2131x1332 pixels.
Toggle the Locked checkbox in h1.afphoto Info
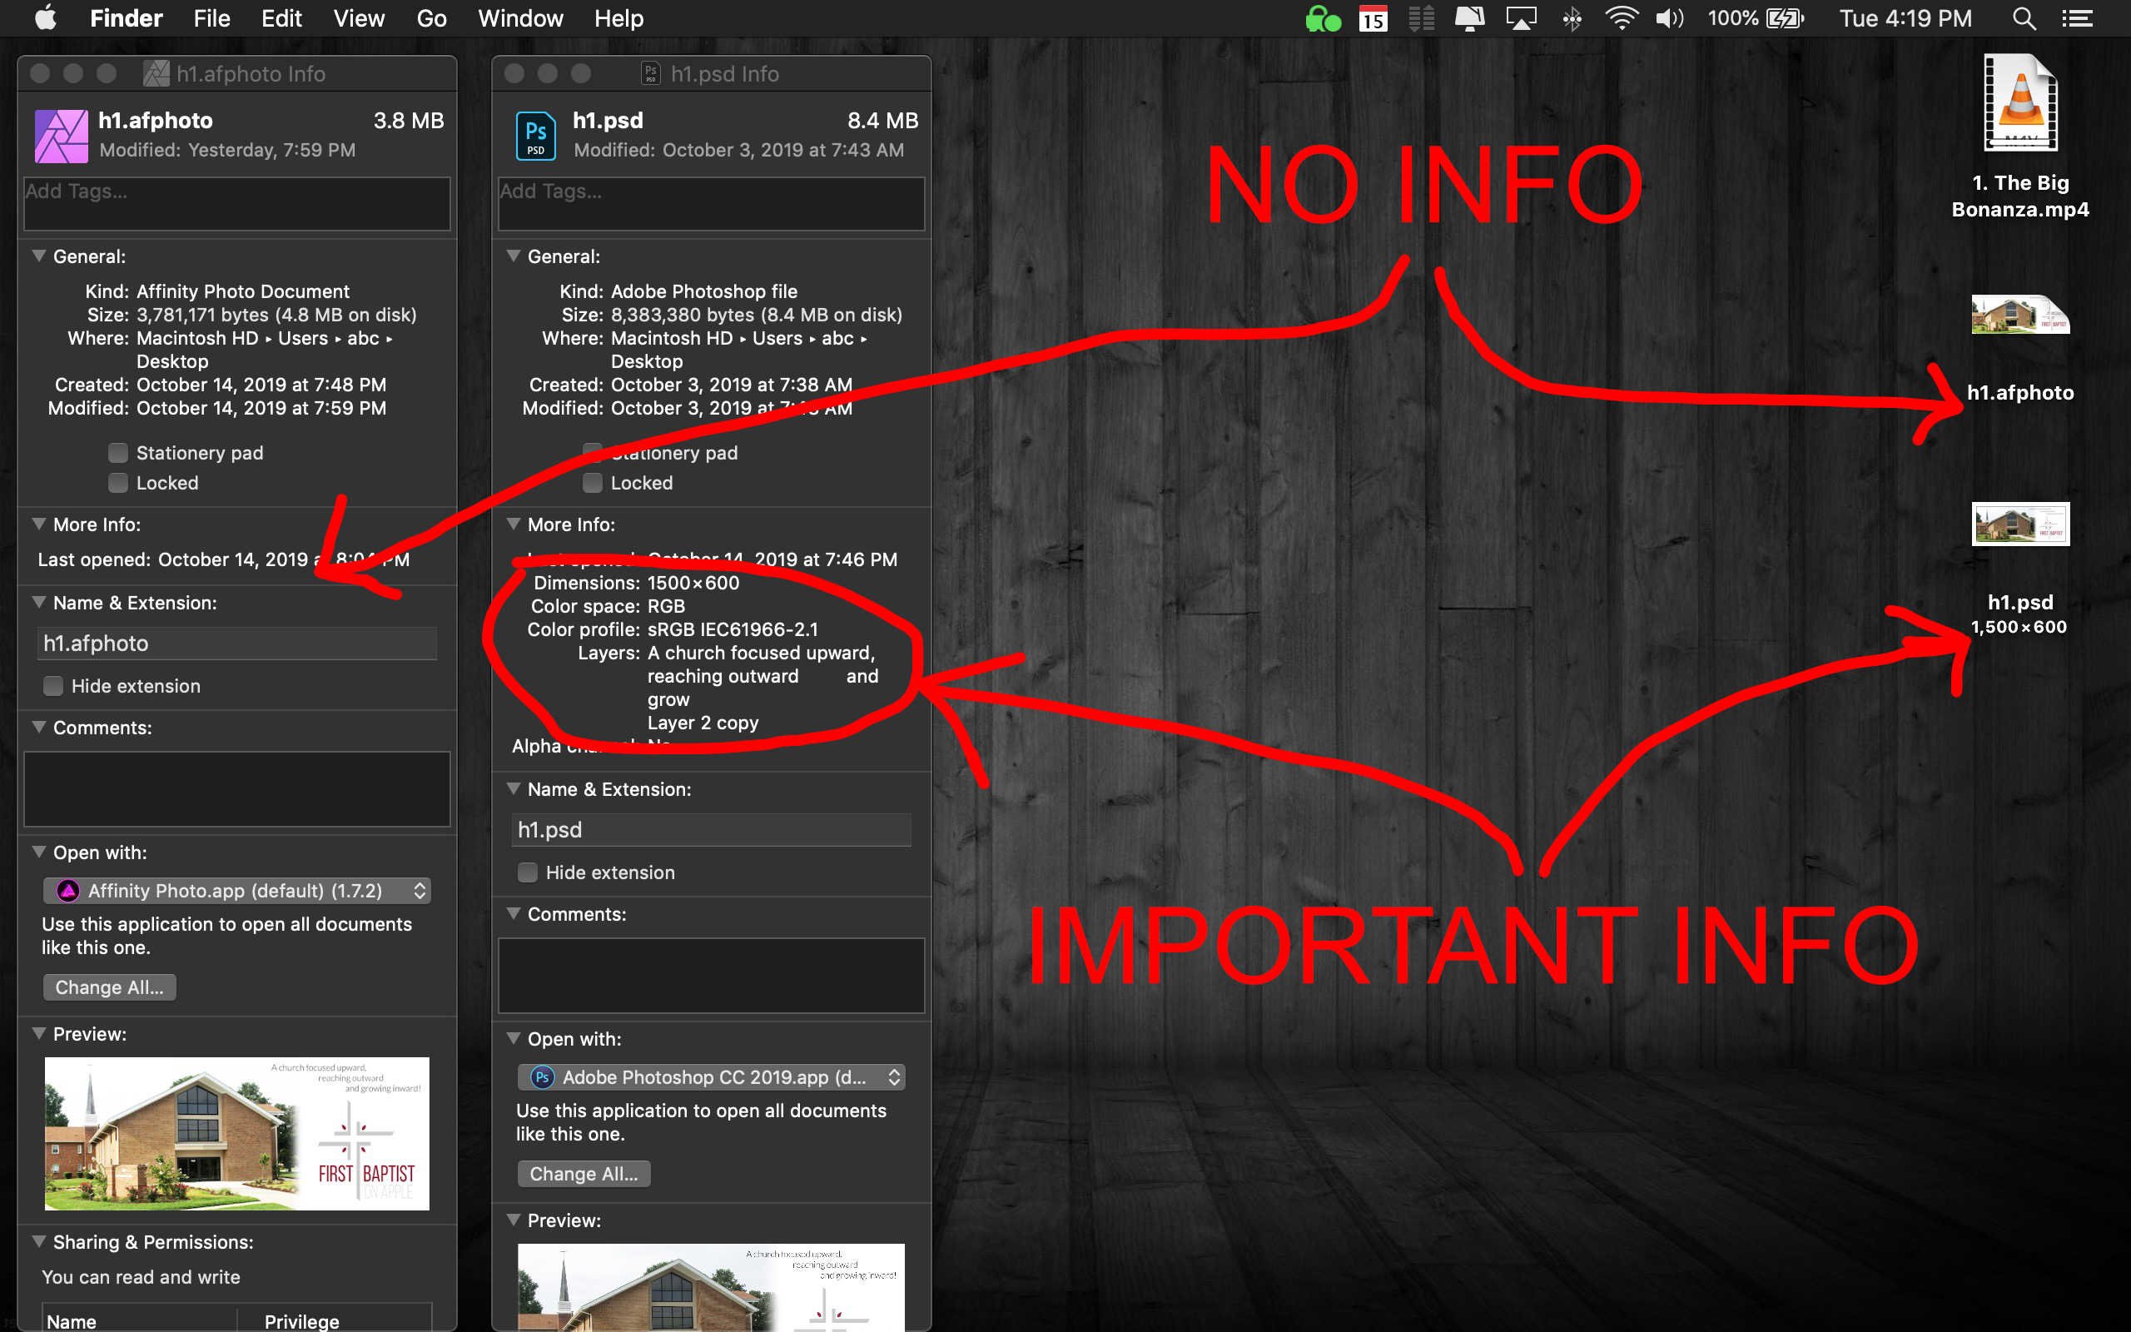pos(118,480)
